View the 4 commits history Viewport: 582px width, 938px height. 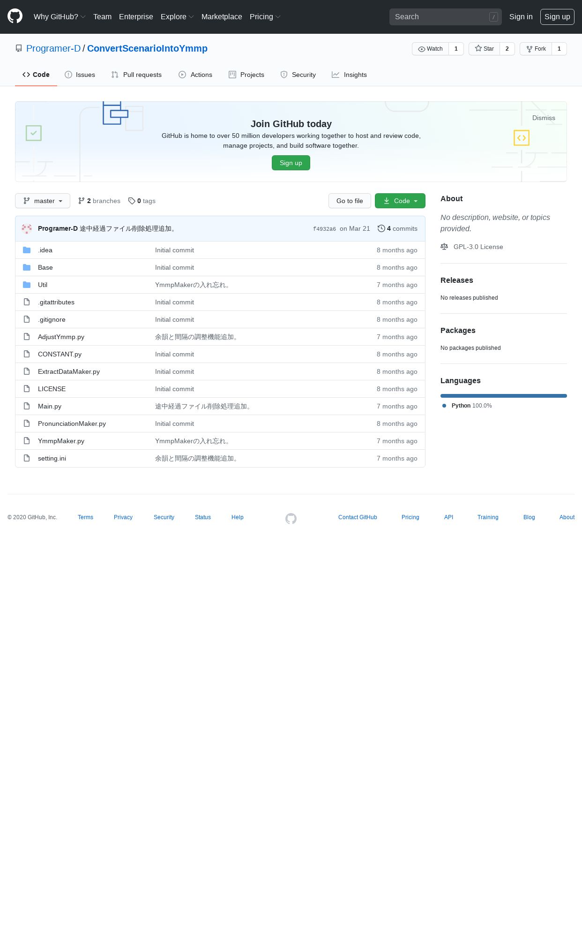397,228
